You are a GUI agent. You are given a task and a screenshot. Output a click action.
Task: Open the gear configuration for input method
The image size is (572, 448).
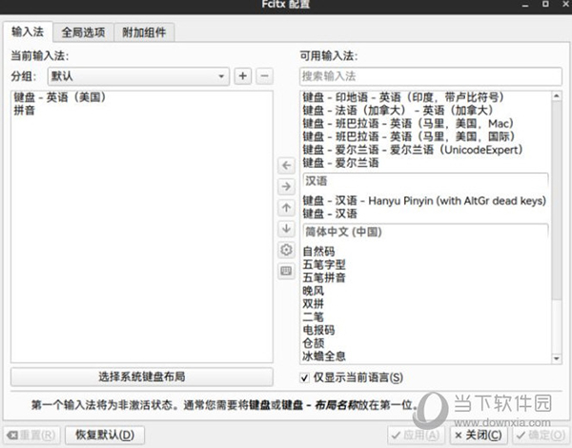[286, 250]
